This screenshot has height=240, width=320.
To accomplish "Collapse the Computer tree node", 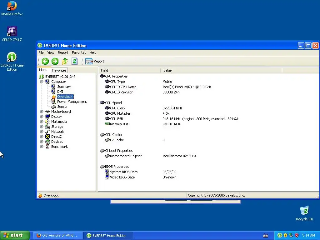I will point(42,82).
